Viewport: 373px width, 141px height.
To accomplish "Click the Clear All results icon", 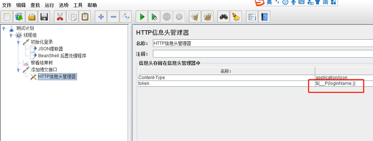I will coord(207,17).
